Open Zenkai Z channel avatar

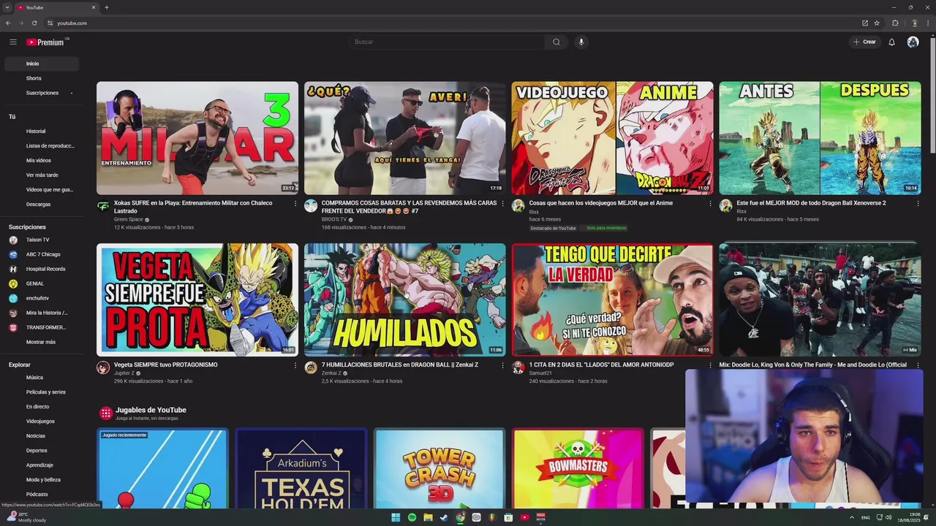coord(311,367)
